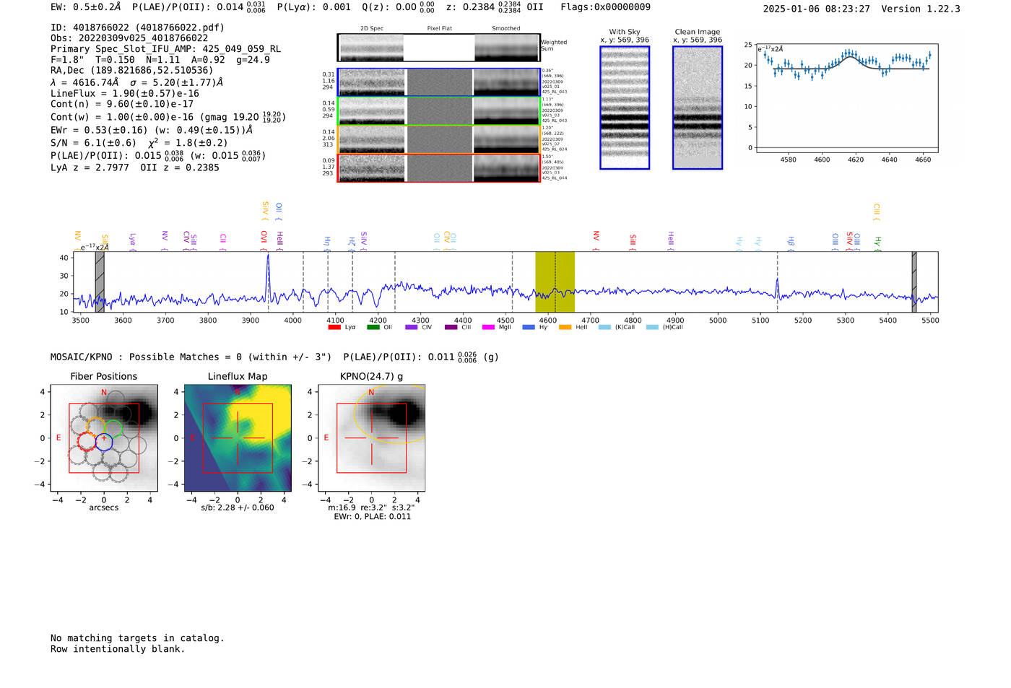
Task: Click the Pixel Flat panel of blue row
Action: point(439,82)
